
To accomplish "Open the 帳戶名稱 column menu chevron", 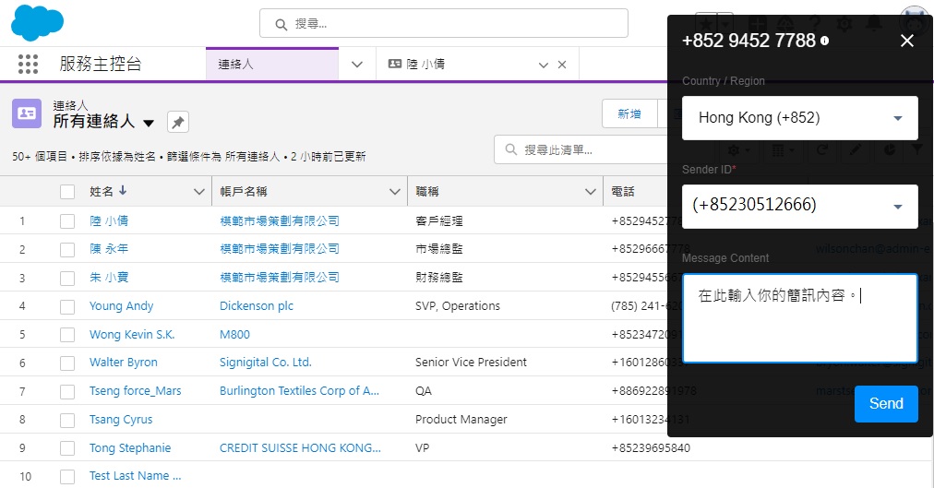I will [394, 192].
